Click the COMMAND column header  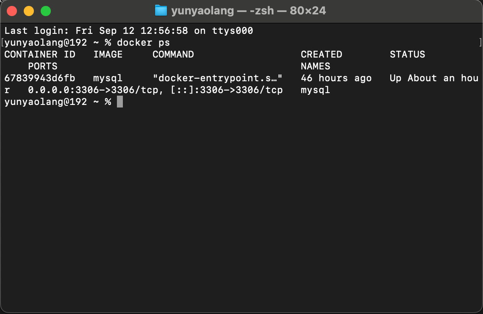[173, 54]
